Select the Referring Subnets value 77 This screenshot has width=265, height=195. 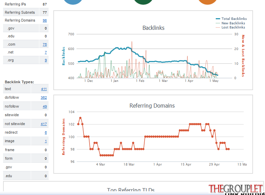tap(44, 12)
